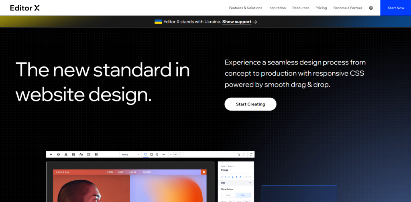
Task: Click the distribute horizontally icon
Action: pos(250,177)
